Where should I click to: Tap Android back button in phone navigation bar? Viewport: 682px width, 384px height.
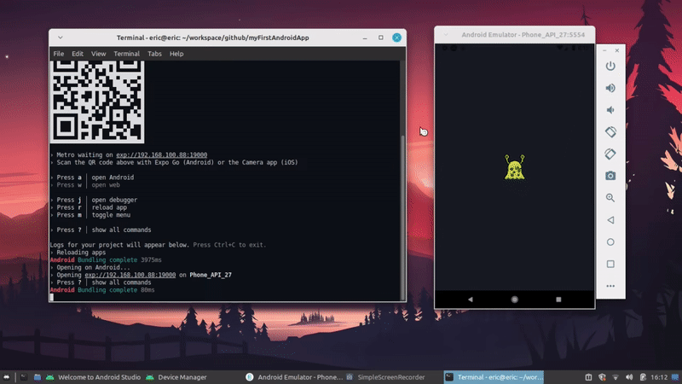[x=471, y=300]
